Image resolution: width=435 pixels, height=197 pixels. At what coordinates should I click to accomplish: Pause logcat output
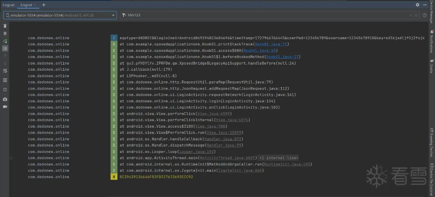click(5, 33)
